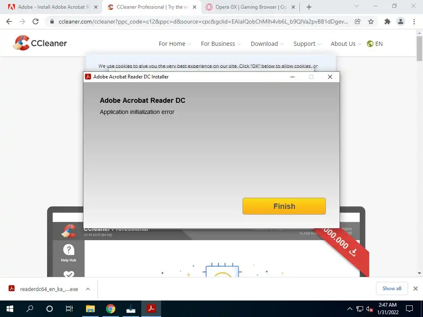Select the address bar URL
423x317 pixels.
203,21
